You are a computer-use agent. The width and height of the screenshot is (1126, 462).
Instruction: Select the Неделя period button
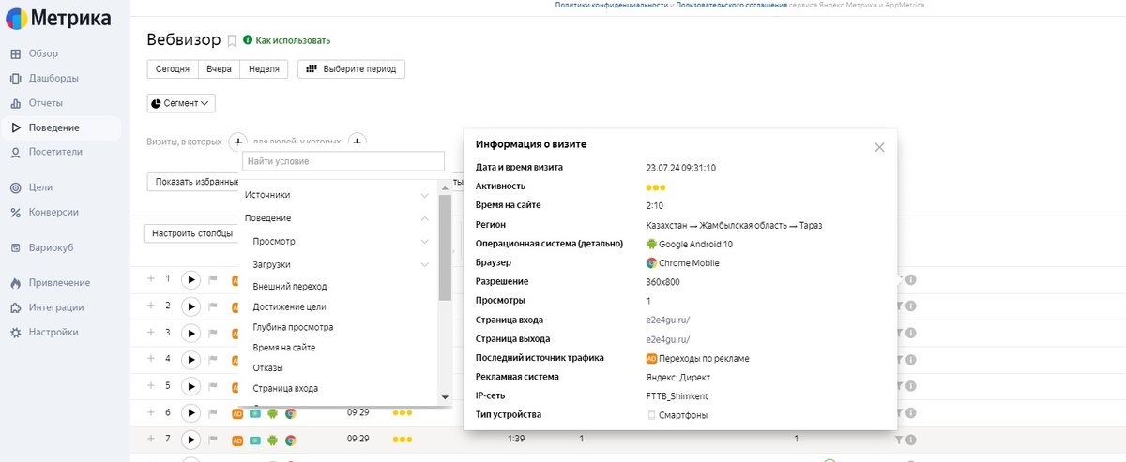coord(264,69)
